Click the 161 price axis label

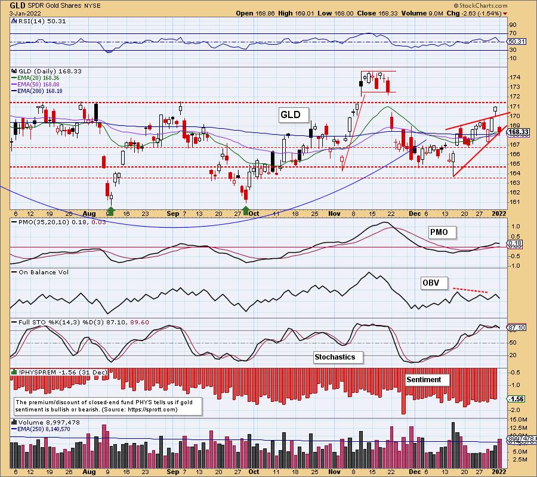515,202
